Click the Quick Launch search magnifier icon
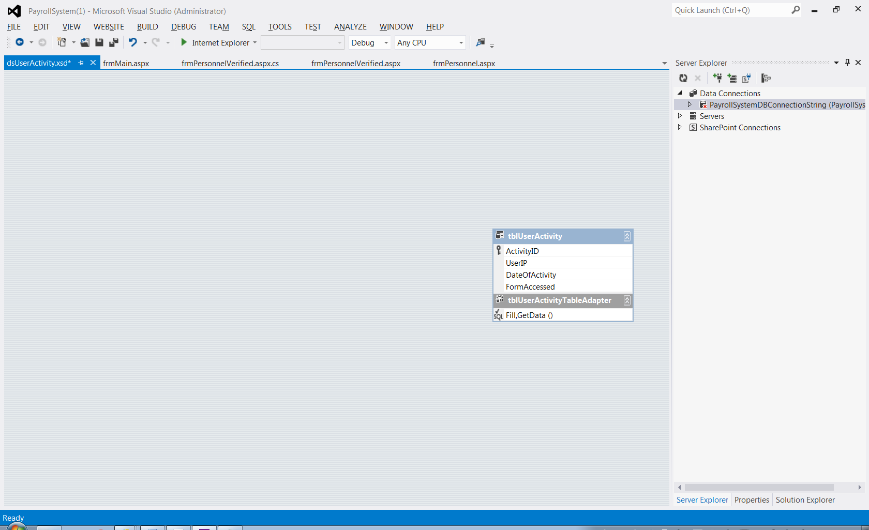 [796, 10]
